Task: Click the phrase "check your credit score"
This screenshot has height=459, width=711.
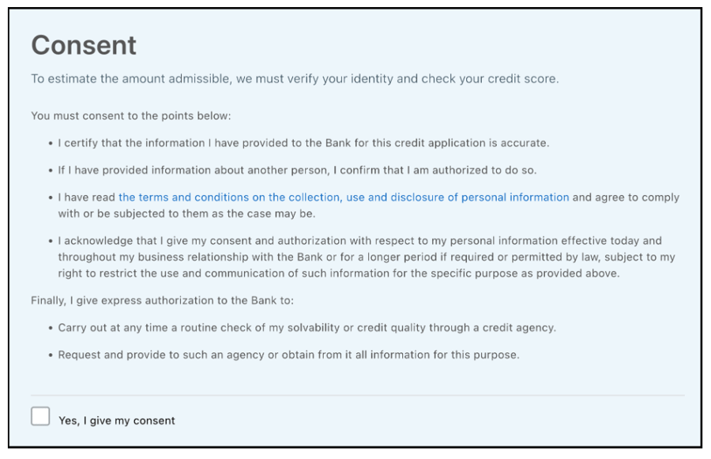Action: pos(490,79)
